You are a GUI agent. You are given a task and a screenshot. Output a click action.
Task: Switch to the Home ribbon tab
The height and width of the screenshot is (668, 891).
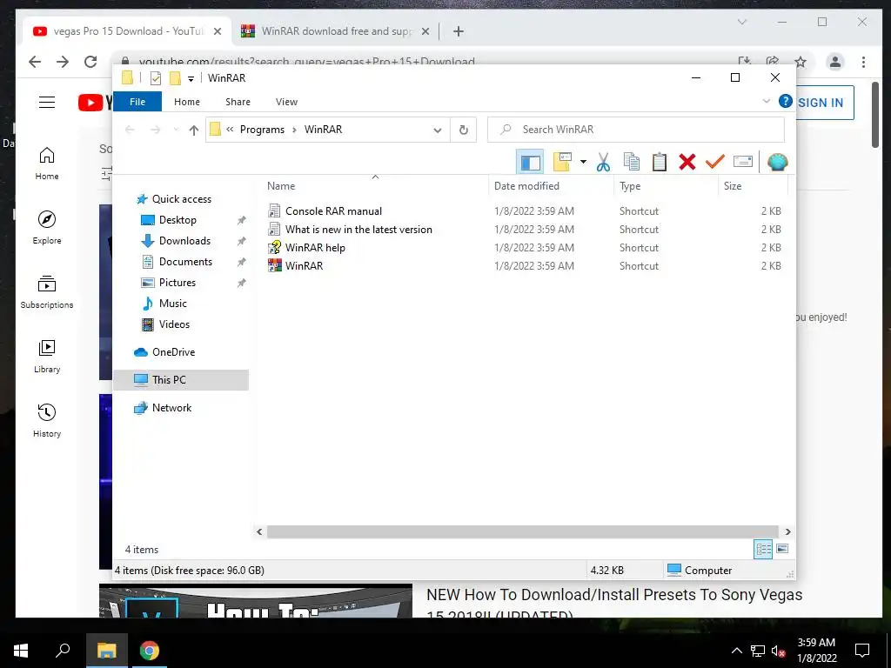click(x=187, y=102)
